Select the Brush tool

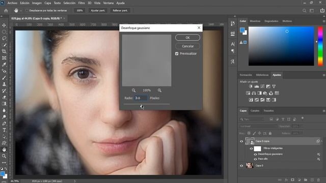click(x=4, y=78)
